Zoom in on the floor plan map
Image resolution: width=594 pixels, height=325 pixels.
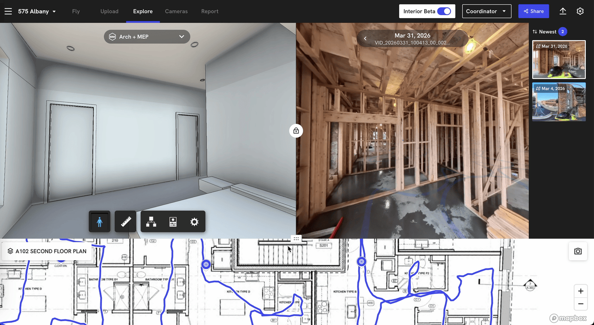[x=581, y=291]
